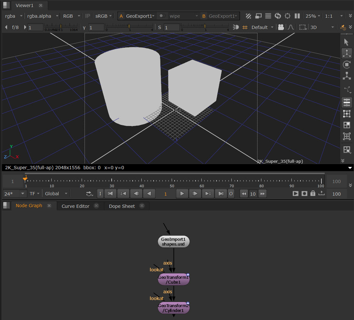Select the GeoTransform2 /Cylinder1 node
Screen dimensions: 354x320
point(173,308)
